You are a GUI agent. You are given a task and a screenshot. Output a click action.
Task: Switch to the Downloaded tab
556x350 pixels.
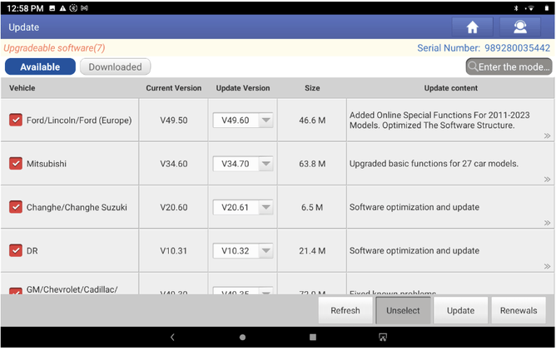point(115,67)
